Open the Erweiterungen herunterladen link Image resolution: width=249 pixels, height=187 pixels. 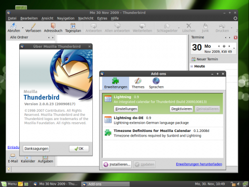point(199,164)
